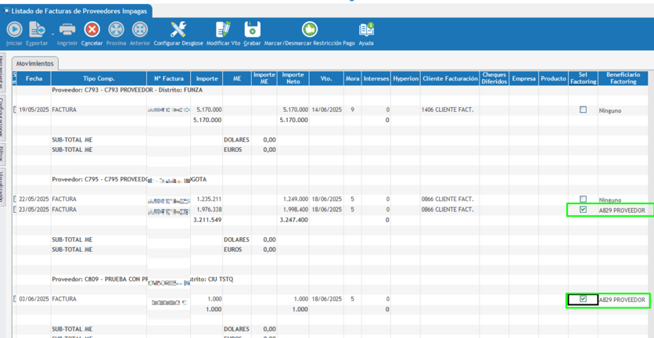This screenshot has height=338, width=654.
Task: Open the Ayuda help icon
Action: pos(366,31)
